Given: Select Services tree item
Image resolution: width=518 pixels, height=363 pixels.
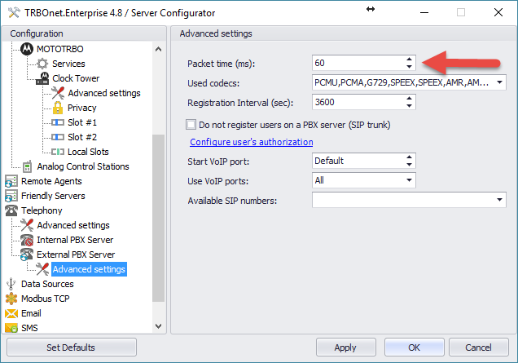Looking at the screenshot, I should pos(68,64).
